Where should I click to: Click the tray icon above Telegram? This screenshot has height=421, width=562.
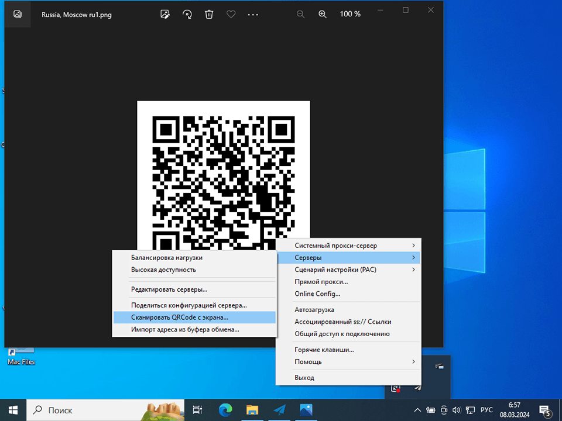tap(440, 366)
